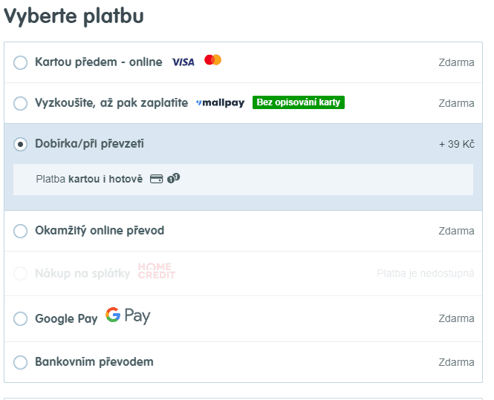Click the VISA logo icon

coord(183,62)
